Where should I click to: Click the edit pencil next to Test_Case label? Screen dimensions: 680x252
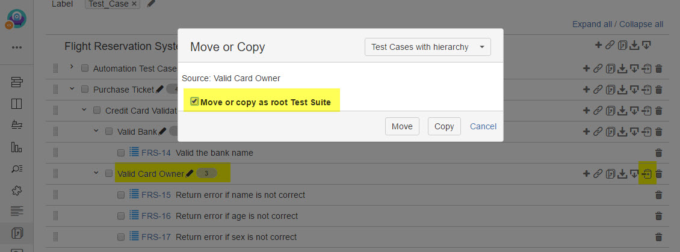(x=151, y=4)
